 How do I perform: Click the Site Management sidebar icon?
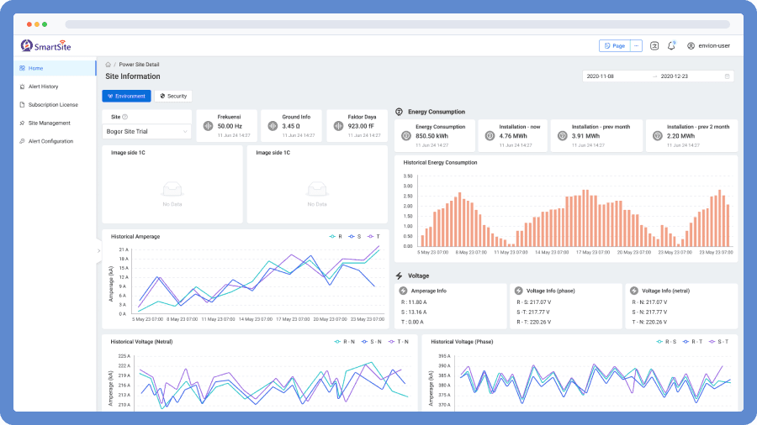click(x=22, y=123)
